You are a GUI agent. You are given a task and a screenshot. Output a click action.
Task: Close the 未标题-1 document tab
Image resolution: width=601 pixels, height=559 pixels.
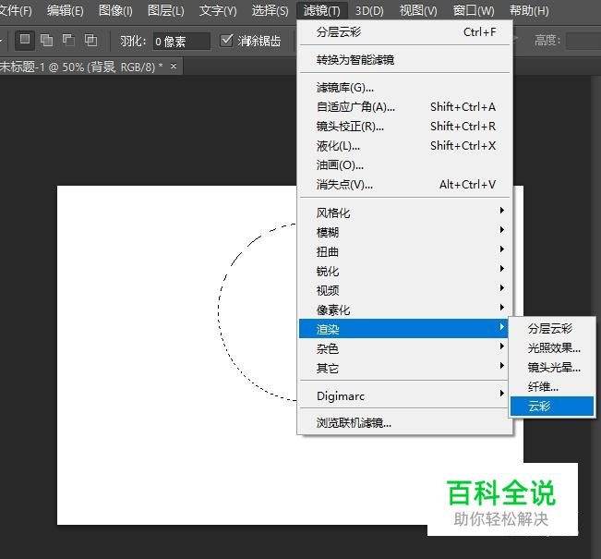174,67
